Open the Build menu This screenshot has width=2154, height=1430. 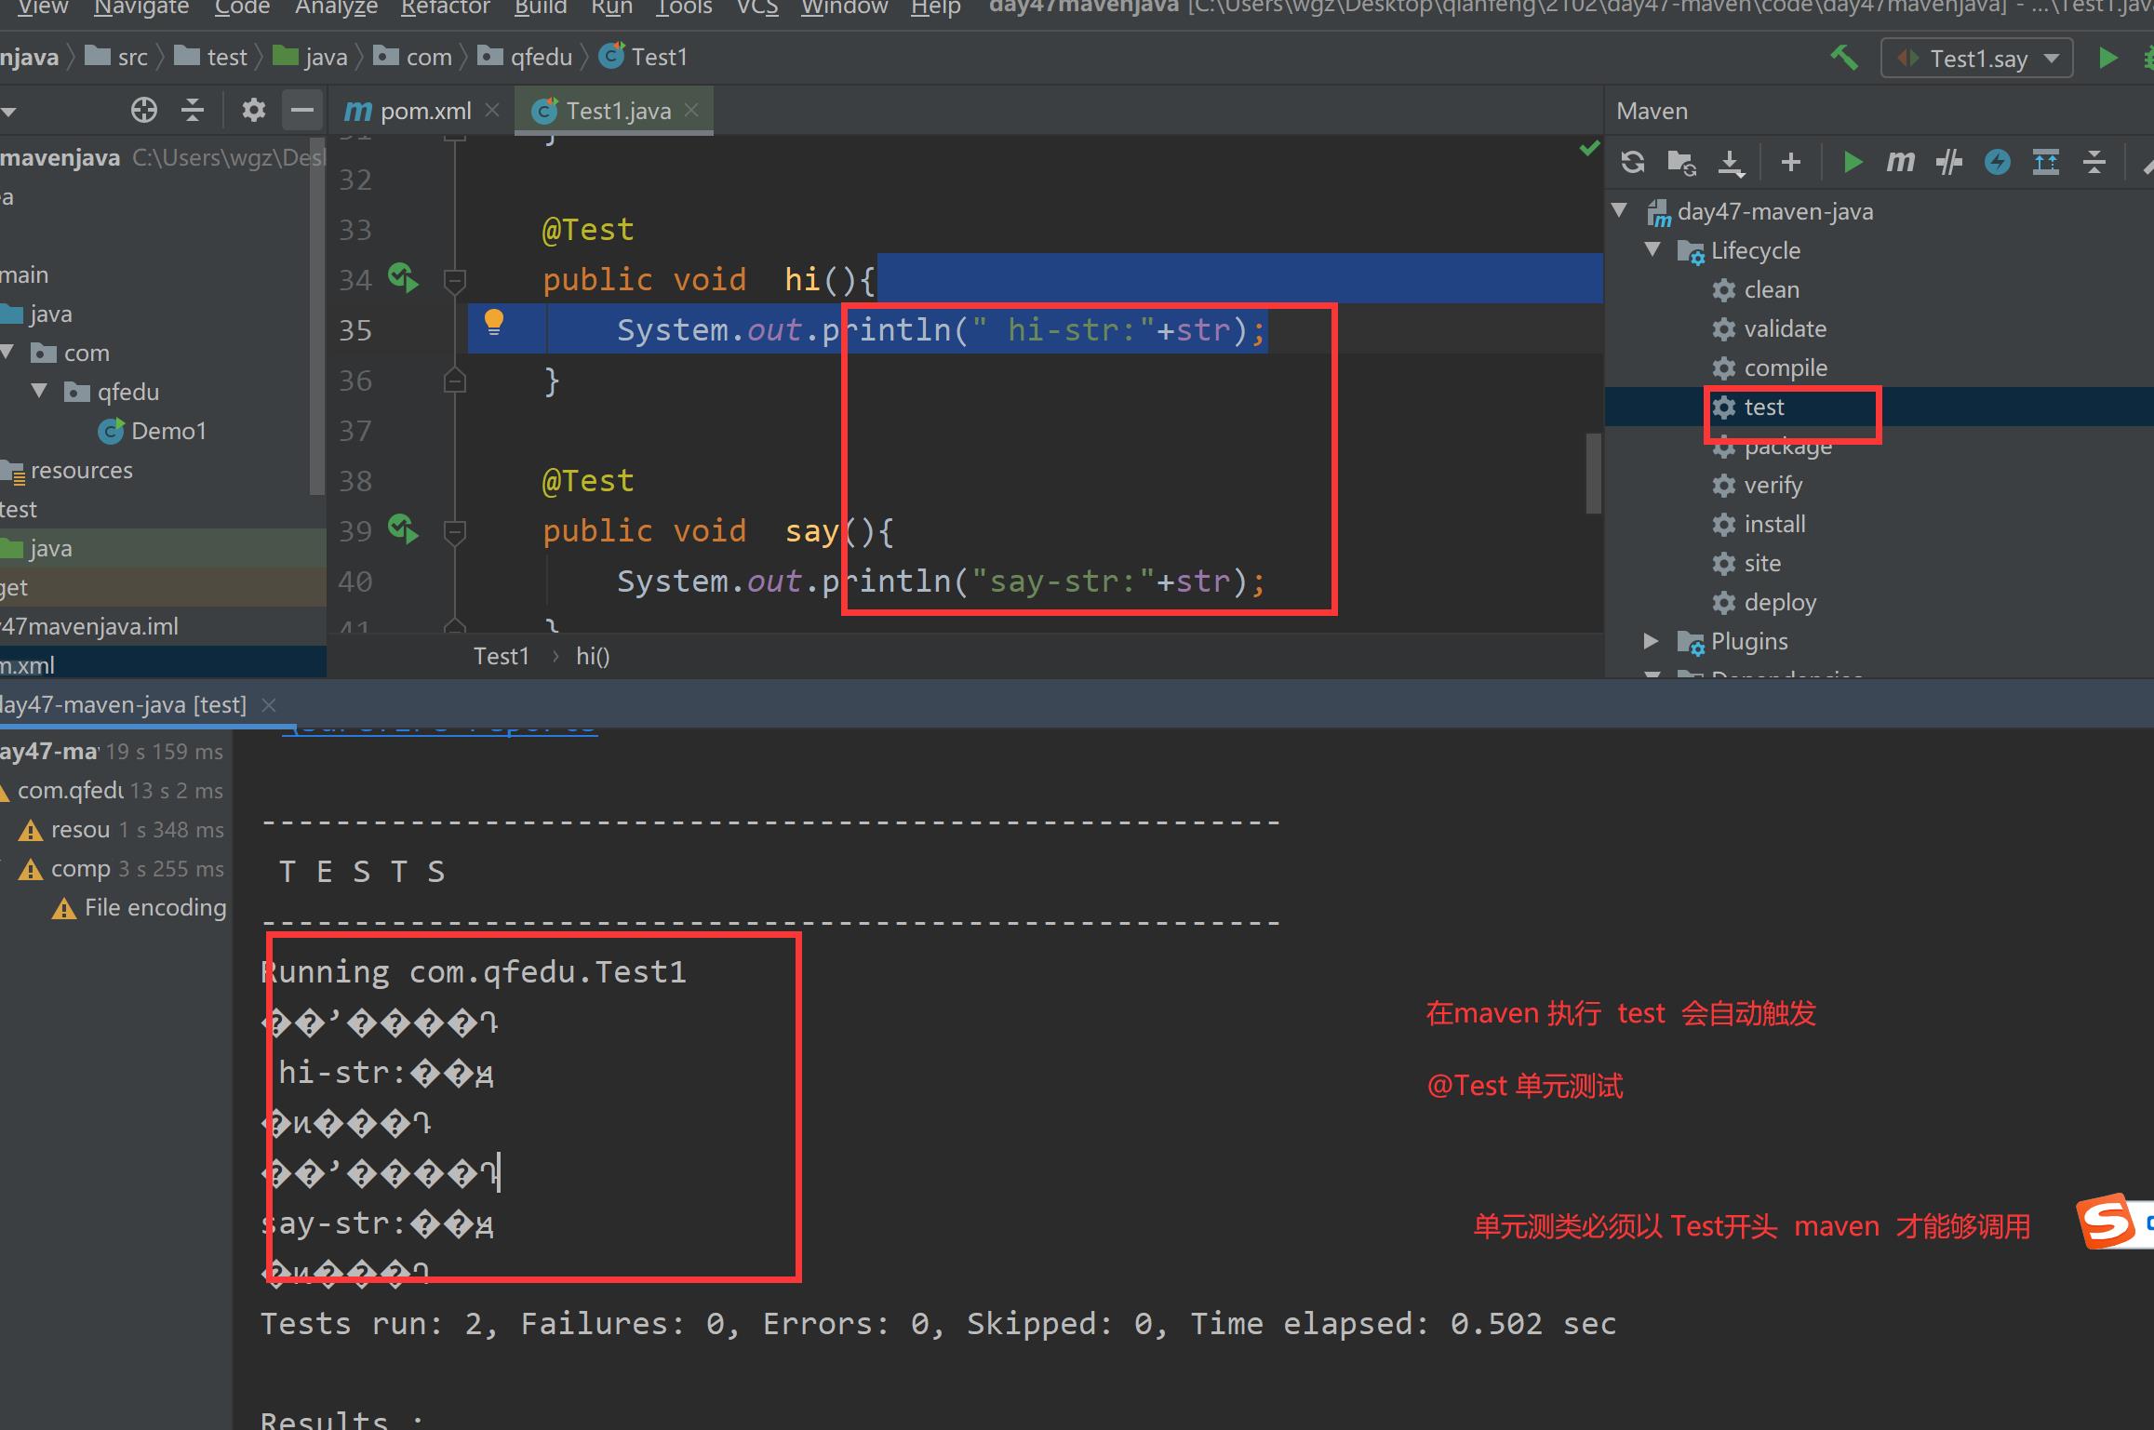541,7
